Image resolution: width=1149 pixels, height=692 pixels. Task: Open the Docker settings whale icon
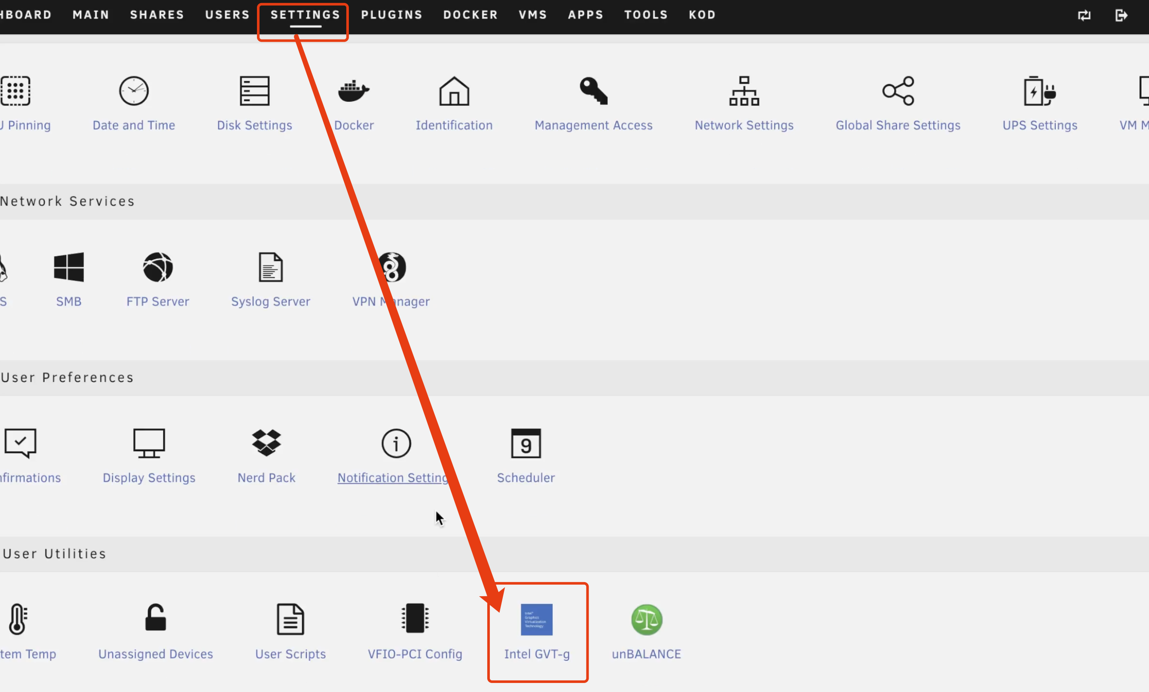click(354, 91)
